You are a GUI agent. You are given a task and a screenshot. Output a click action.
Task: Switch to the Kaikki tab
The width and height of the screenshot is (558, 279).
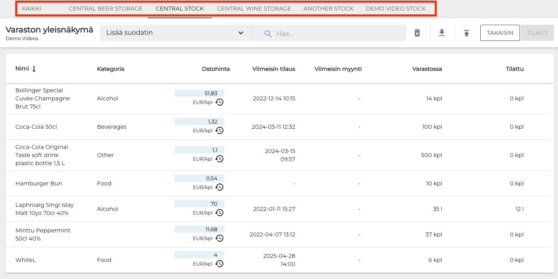[32, 9]
